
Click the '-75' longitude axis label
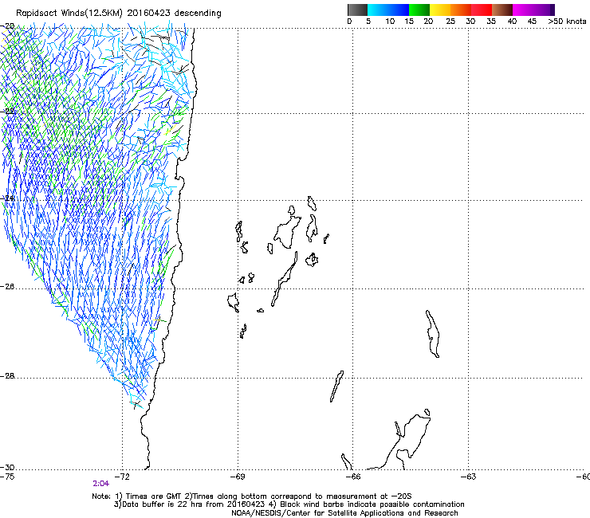7,477
